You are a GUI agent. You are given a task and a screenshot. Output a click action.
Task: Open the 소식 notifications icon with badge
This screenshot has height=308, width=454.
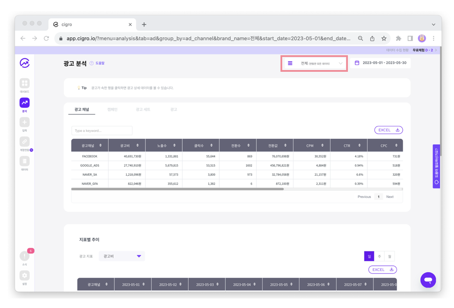[x=25, y=256]
